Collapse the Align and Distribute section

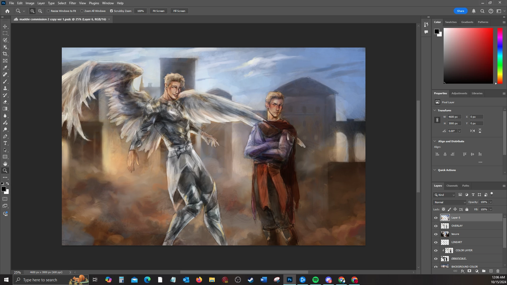[435, 141]
